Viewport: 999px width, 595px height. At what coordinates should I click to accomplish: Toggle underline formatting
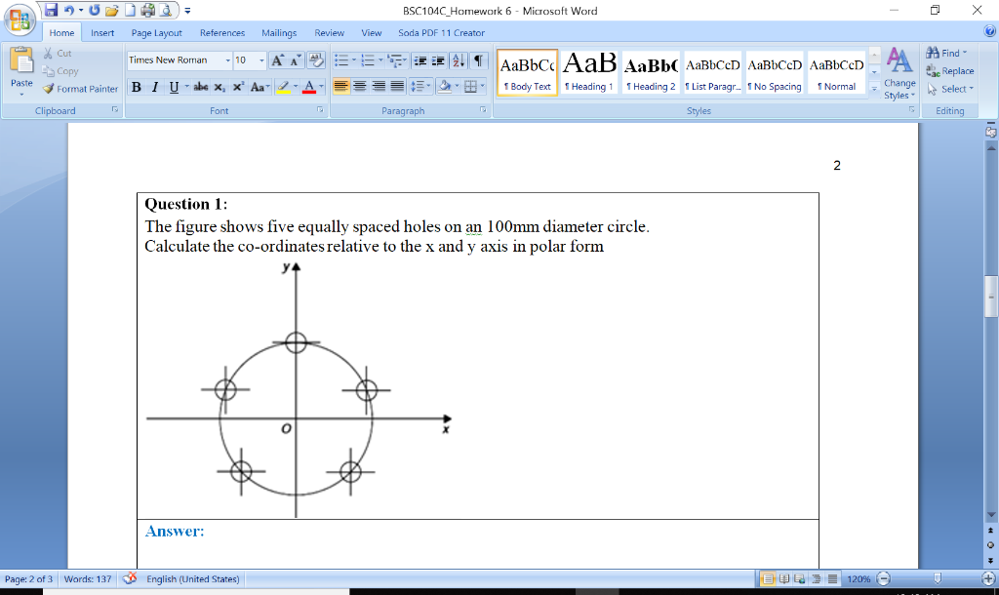click(174, 87)
